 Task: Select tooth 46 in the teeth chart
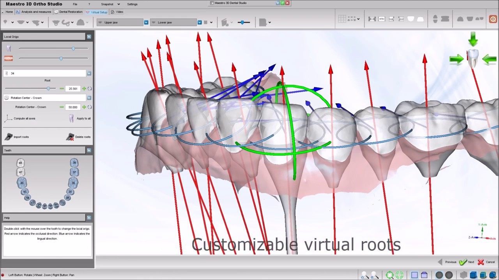point(22,182)
